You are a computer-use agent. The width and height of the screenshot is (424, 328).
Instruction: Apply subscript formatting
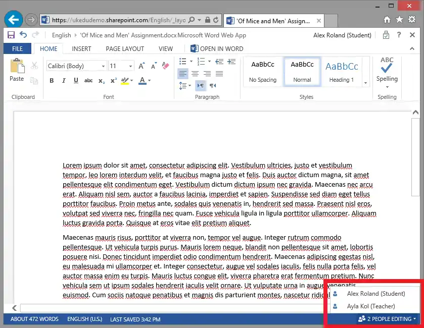102,81
